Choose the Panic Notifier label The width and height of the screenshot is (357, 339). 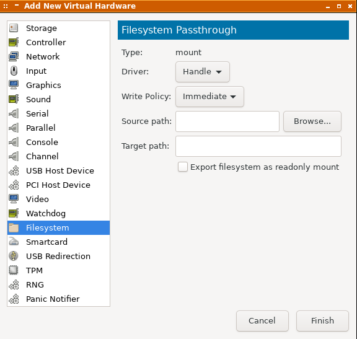tap(53, 299)
